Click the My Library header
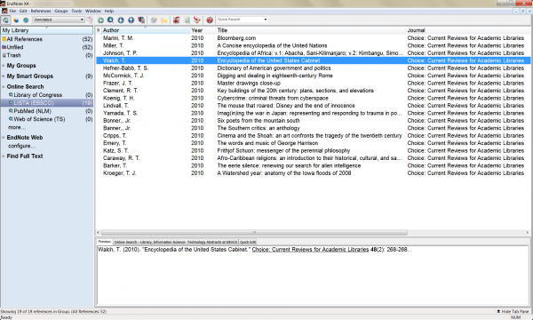The height and width of the screenshot is (320, 533). 47,30
